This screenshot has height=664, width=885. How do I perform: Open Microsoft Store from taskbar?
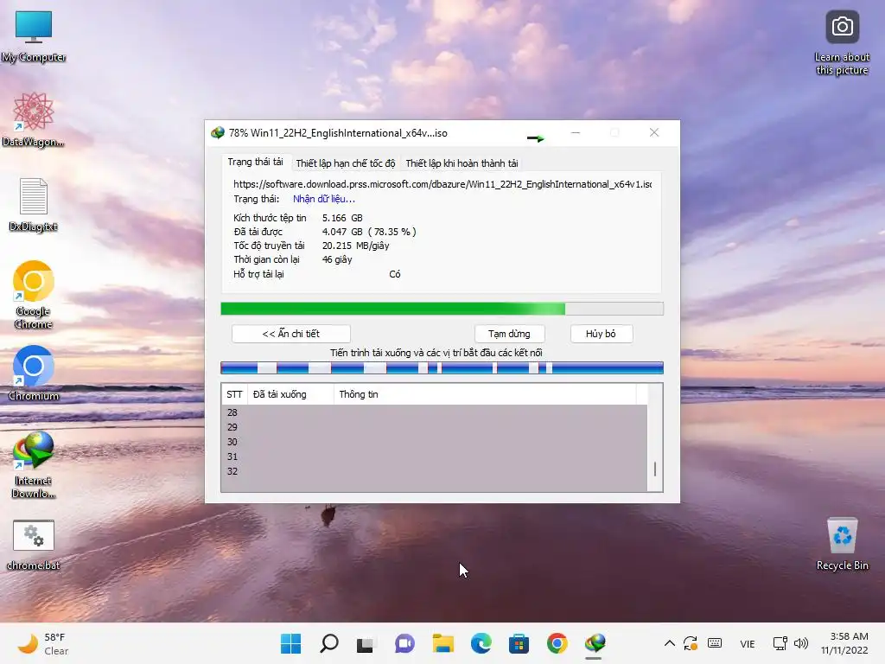pyautogui.click(x=519, y=643)
